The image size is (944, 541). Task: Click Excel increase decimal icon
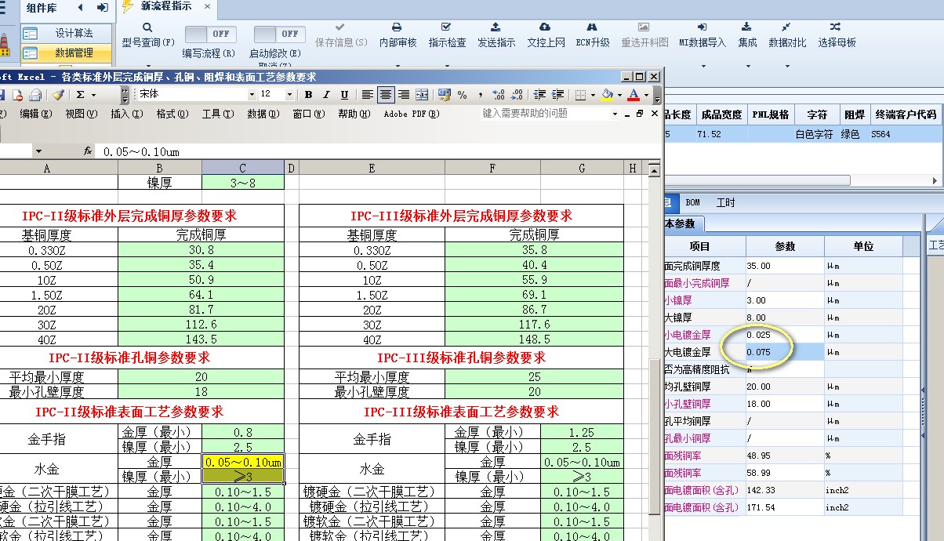[499, 95]
